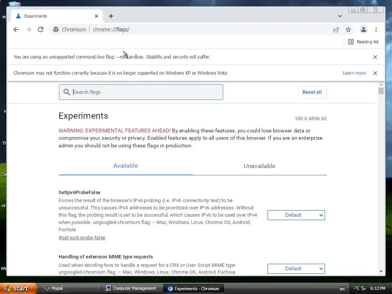Bookmark this tab with the star icon
The width and height of the screenshot is (392, 294).
pos(348,29)
